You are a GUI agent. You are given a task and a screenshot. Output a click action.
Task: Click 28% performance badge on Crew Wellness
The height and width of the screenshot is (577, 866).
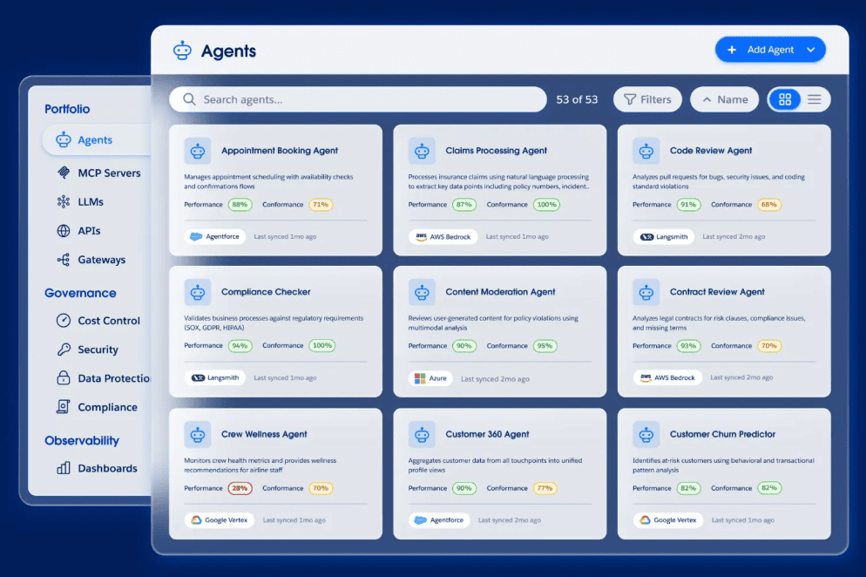[x=240, y=488]
